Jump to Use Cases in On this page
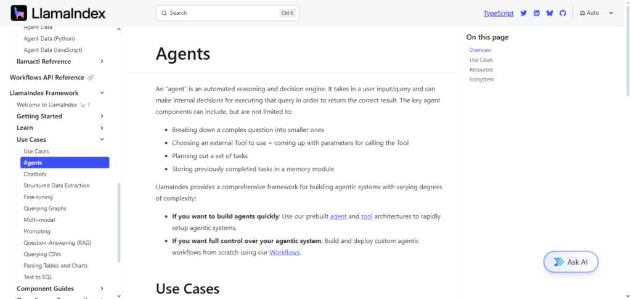Image resolution: width=631 pixels, height=299 pixels. [x=481, y=60]
